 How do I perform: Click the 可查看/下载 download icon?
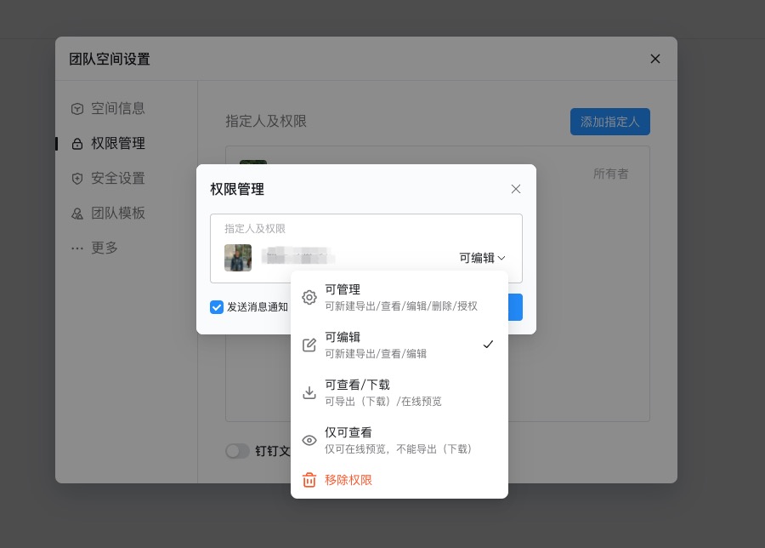[x=309, y=392]
